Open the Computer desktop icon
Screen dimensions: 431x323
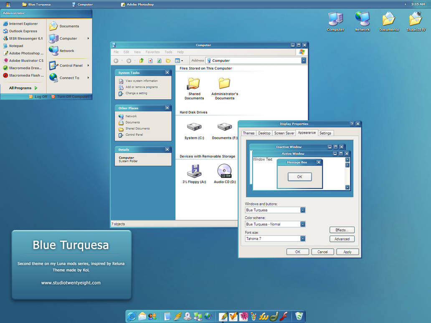click(x=335, y=21)
